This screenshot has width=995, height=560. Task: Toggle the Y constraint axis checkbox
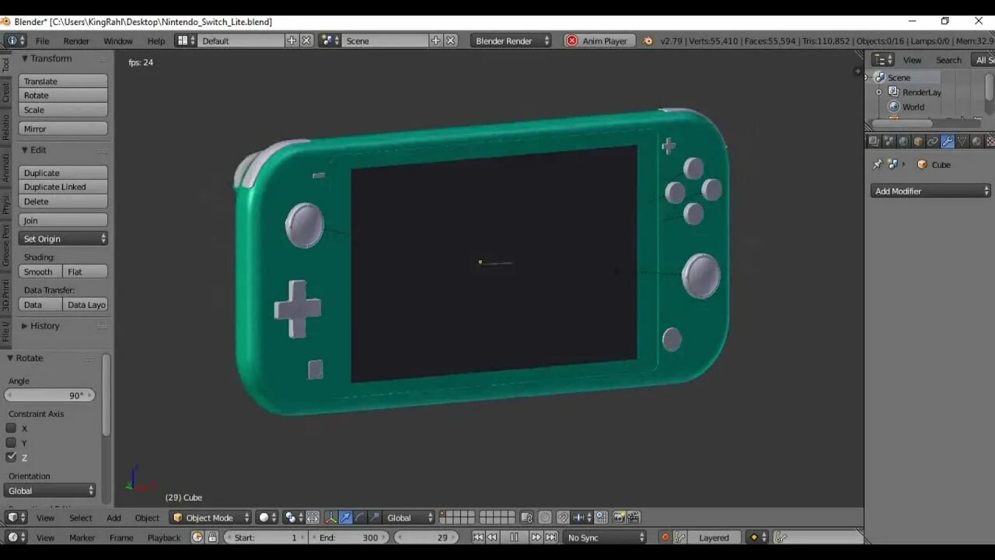pyautogui.click(x=11, y=443)
